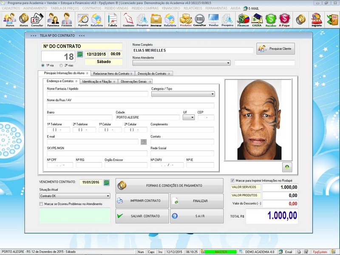340x255 pixels.
Task: Open the Categoria / Tipo combo box
Action: 212,94
